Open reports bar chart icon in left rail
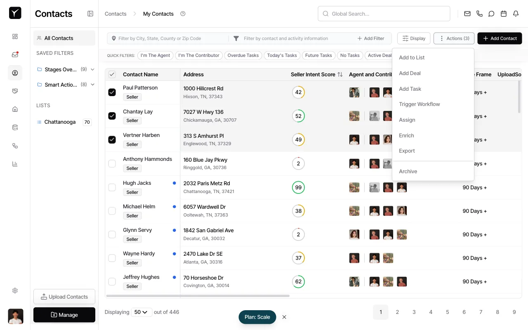The width and height of the screenshot is (528, 330). (15, 164)
